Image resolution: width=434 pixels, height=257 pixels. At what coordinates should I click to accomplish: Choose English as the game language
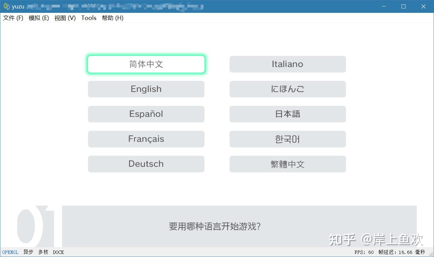pos(146,89)
